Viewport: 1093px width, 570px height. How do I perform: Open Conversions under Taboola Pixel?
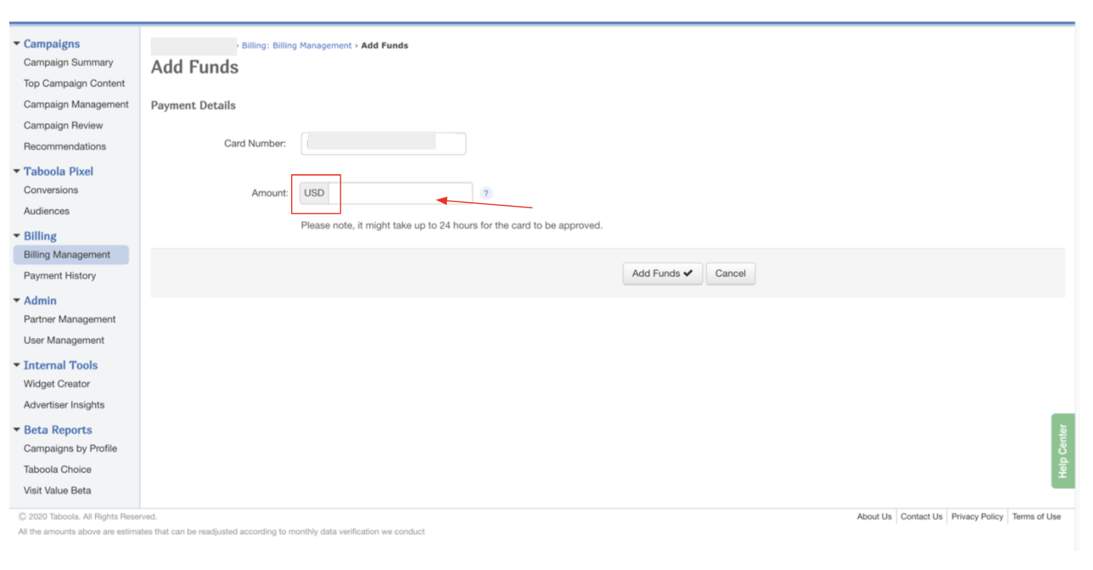pos(51,190)
